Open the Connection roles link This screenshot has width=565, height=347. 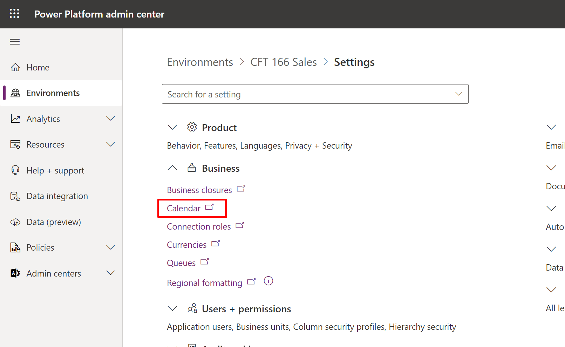pos(199,226)
